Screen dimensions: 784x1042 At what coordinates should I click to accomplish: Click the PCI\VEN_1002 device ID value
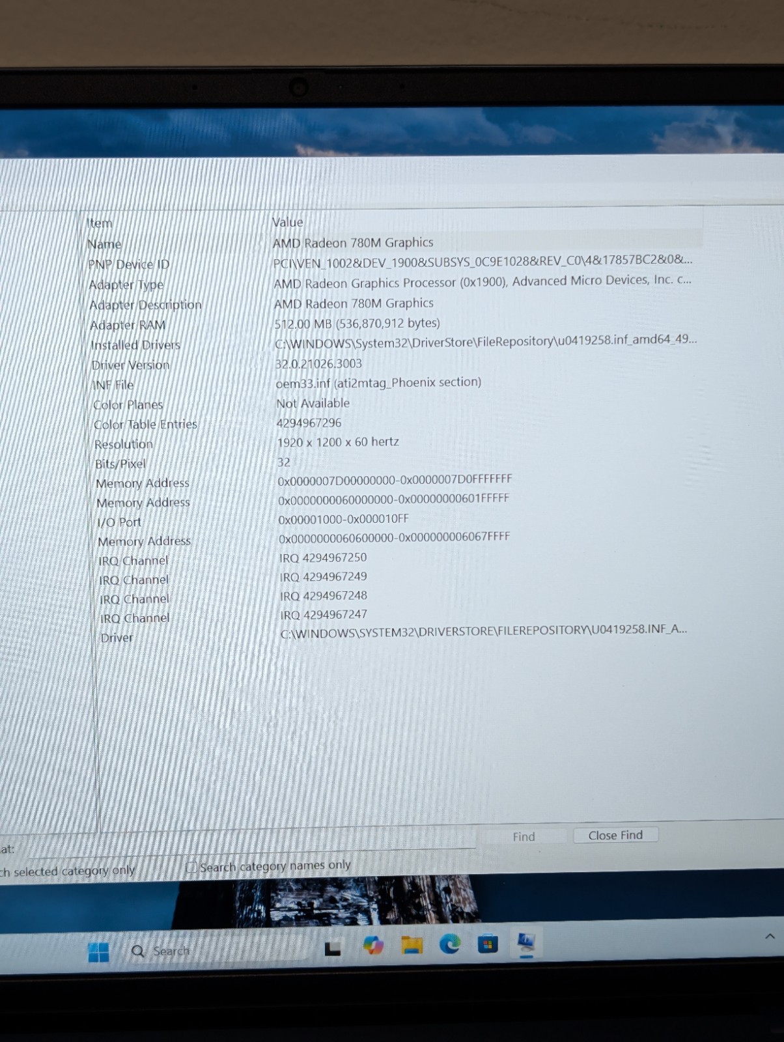tap(483, 260)
